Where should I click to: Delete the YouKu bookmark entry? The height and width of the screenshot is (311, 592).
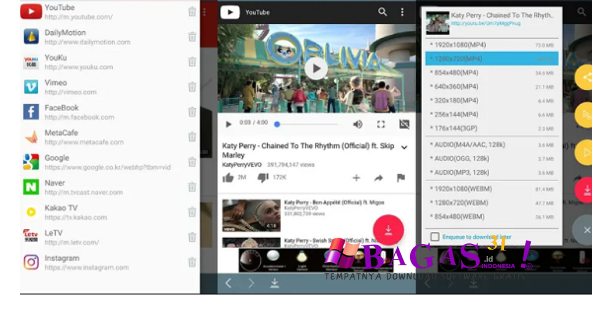192,62
